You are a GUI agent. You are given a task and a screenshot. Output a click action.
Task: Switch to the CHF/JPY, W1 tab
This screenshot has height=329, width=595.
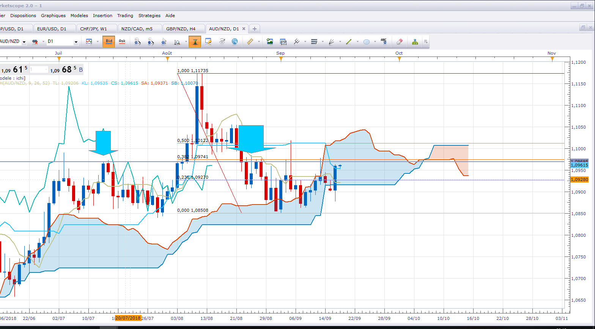[96, 29]
